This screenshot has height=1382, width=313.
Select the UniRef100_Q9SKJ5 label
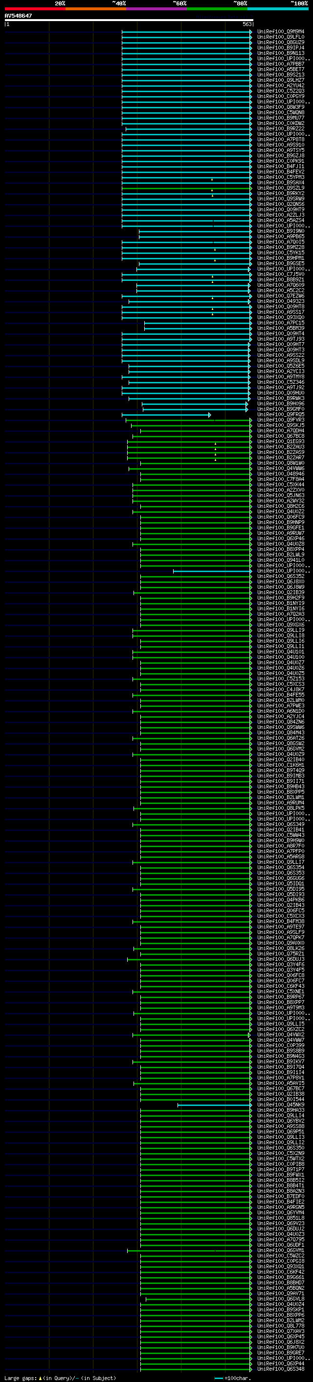[281, 426]
